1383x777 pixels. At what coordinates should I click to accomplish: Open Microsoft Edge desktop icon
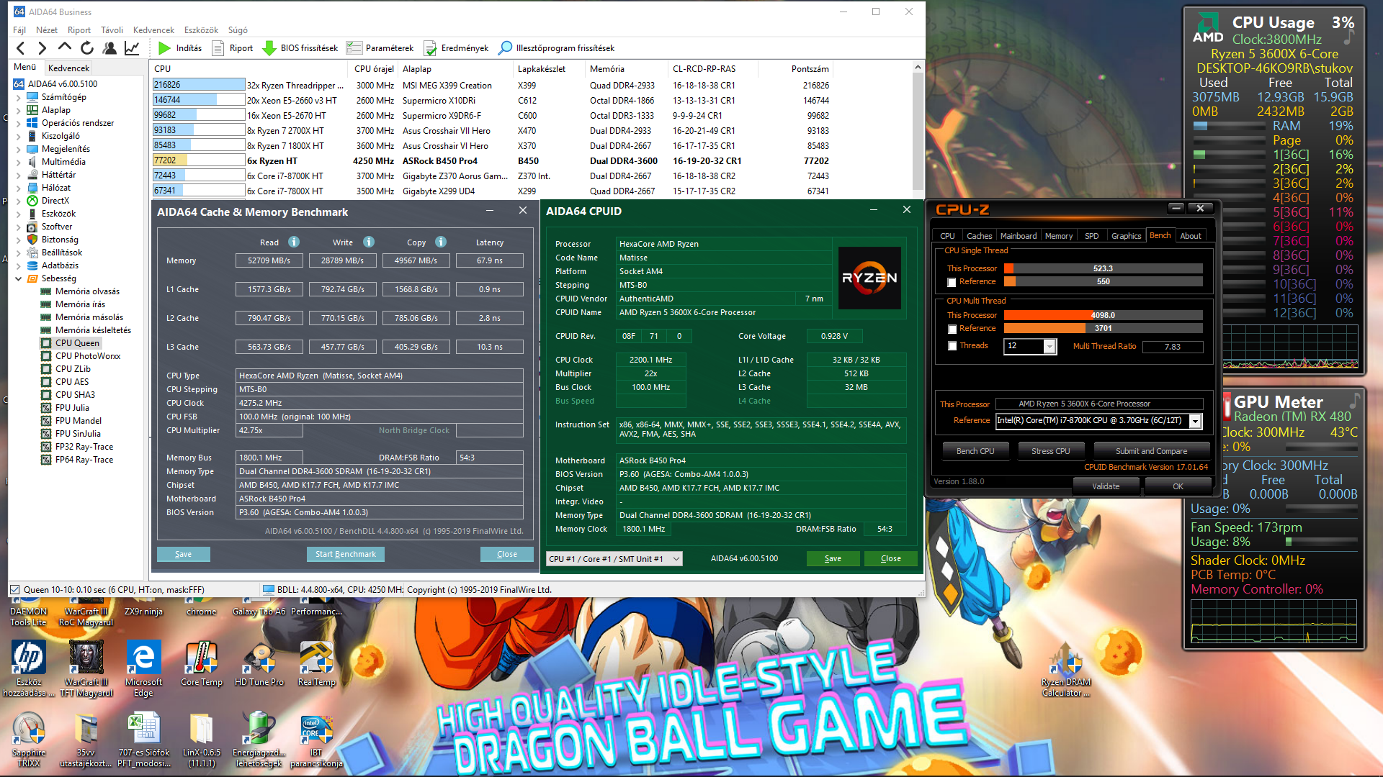coord(143,669)
